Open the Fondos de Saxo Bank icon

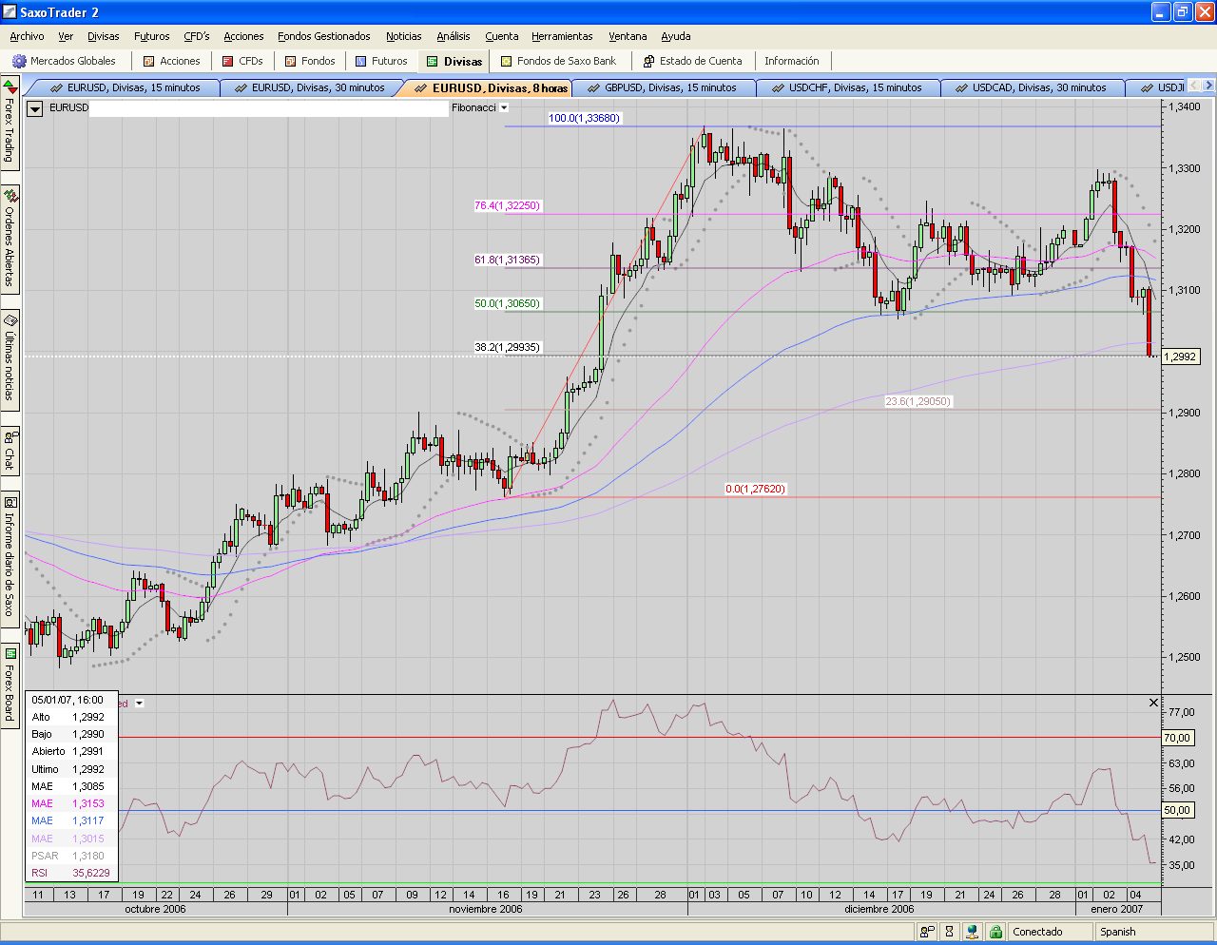tap(507, 61)
